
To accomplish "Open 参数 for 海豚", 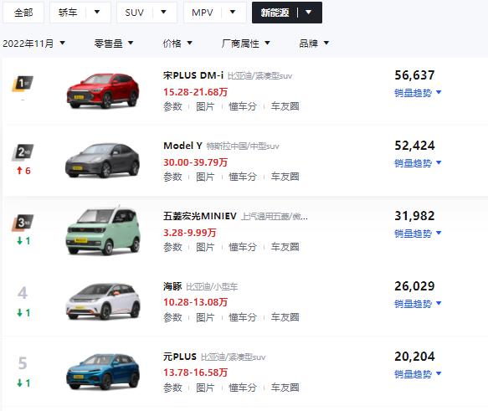I will tap(172, 317).
